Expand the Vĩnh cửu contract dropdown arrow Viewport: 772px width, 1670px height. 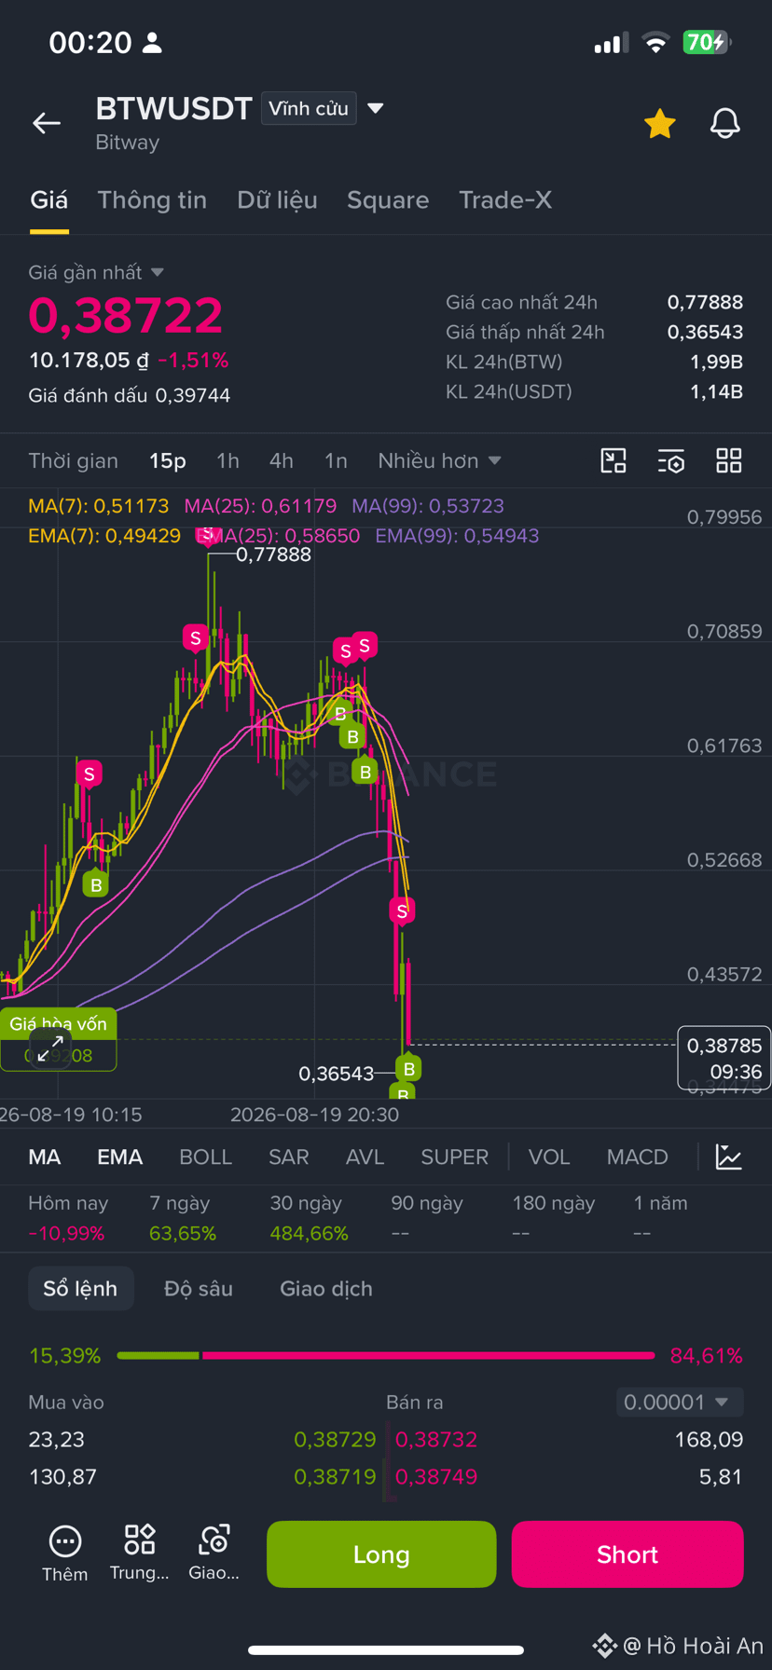tap(376, 108)
